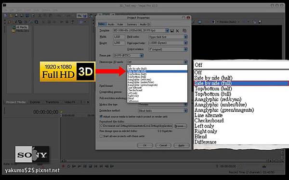Click Play From Start in transport bar

pyautogui.click(x=74, y=166)
